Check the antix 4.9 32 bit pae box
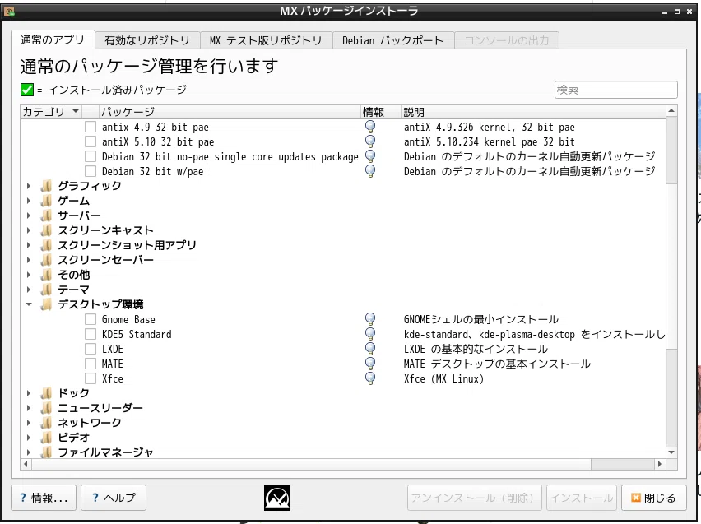Viewport: 701px width, 524px height. [91, 127]
